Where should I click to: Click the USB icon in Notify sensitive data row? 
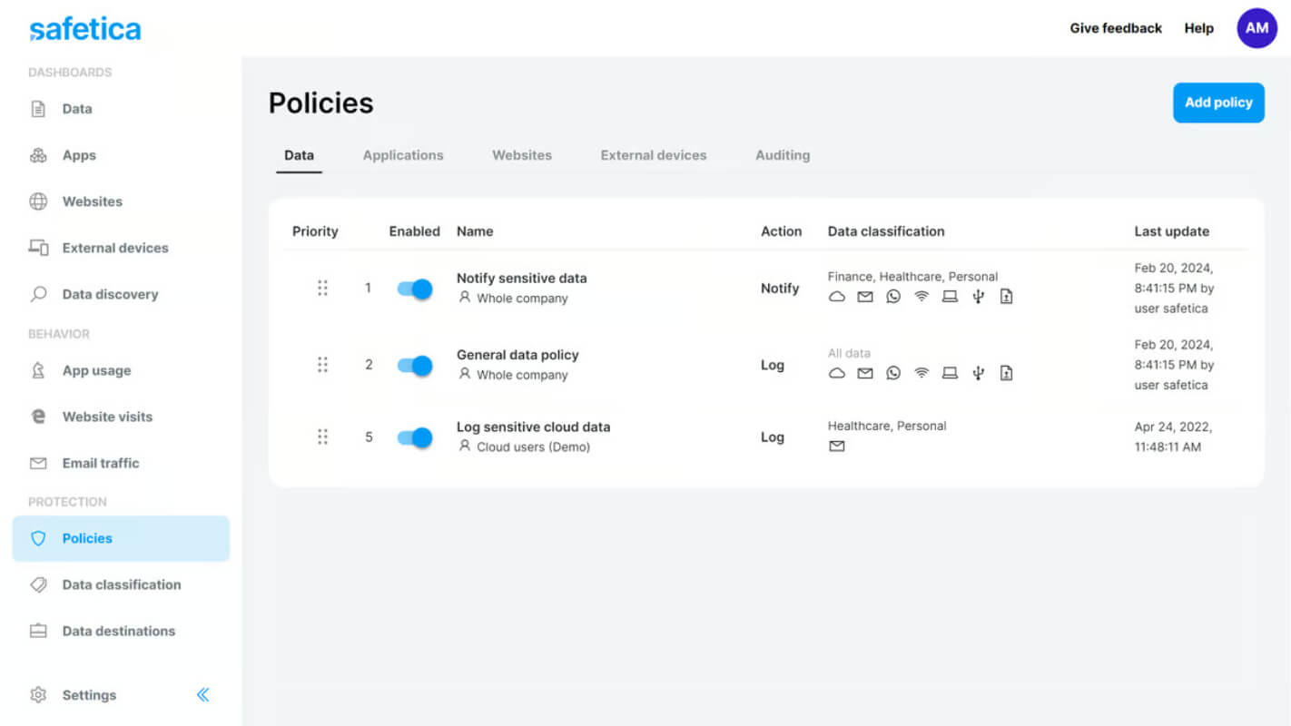(x=978, y=297)
